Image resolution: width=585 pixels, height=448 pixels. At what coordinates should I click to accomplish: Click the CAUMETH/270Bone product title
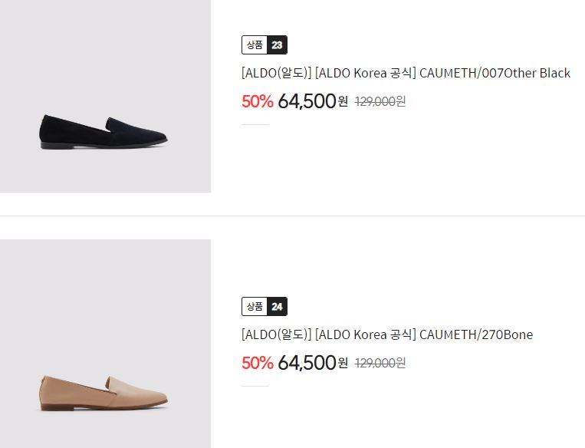[387, 334]
